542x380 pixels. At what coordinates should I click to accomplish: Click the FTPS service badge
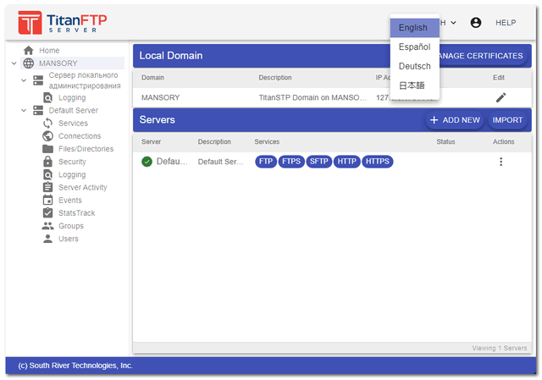click(x=291, y=162)
